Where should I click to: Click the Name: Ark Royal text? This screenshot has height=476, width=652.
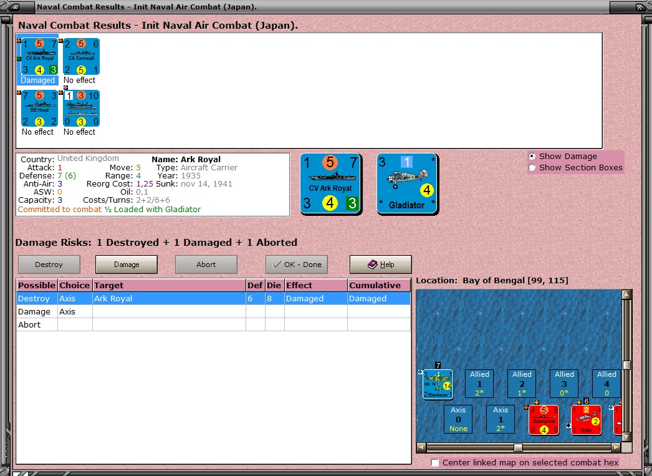tap(186, 159)
